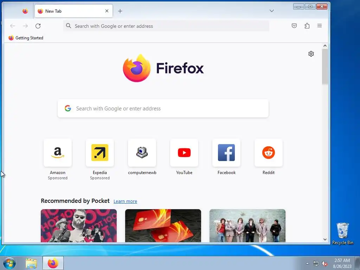The height and width of the screenshot is (270, 360).
Task: Click the Sponsored label under Expedia
Action: point(100,178)
